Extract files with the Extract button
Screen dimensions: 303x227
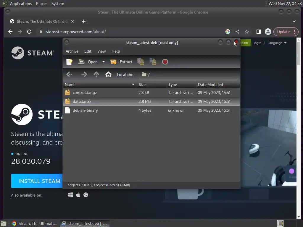tap(121, 62)
